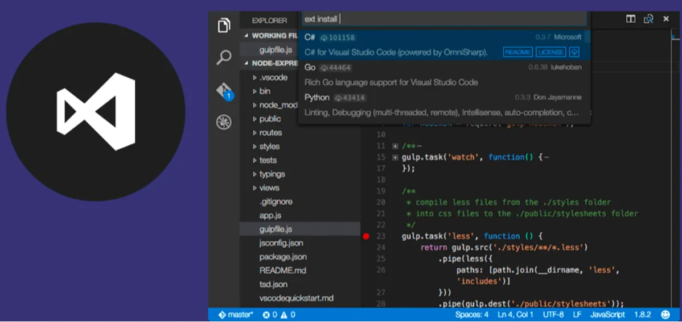Expand the folded gulp.task 'watch' at line 15
Screen dimensions: 682x322
395,157
